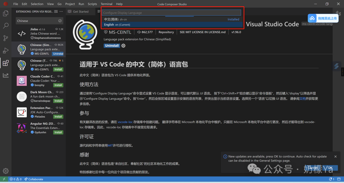Open SEE MIT LICENSE IN LICENSE.md link

coord(203,32)
